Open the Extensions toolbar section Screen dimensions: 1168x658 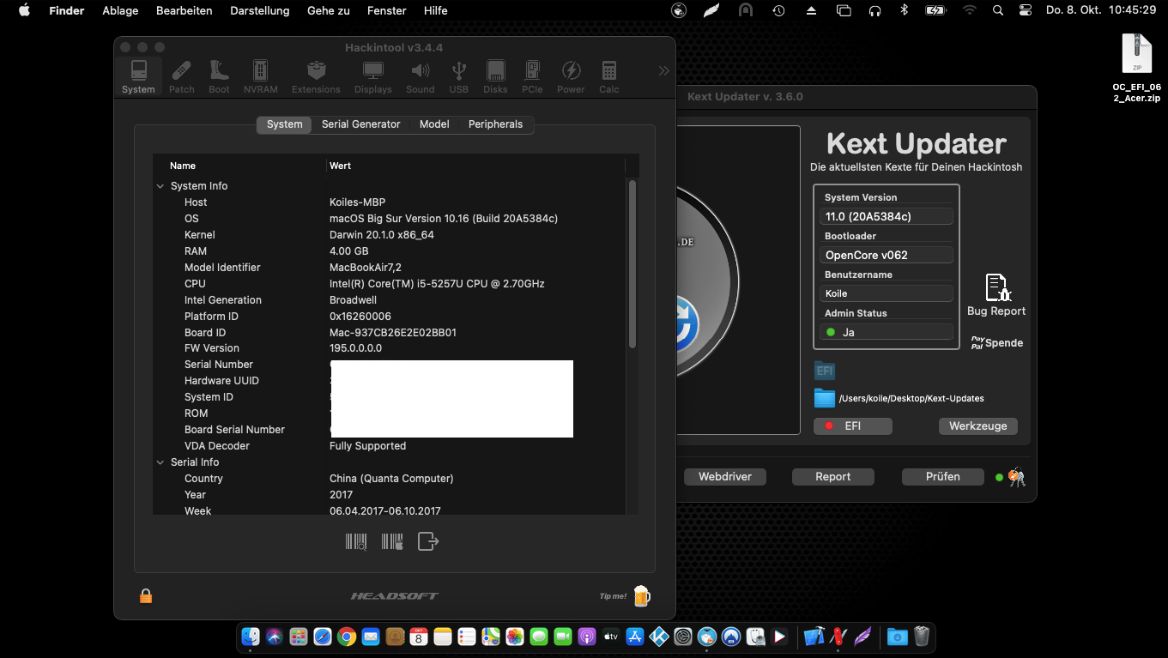[x=316, y=76]
